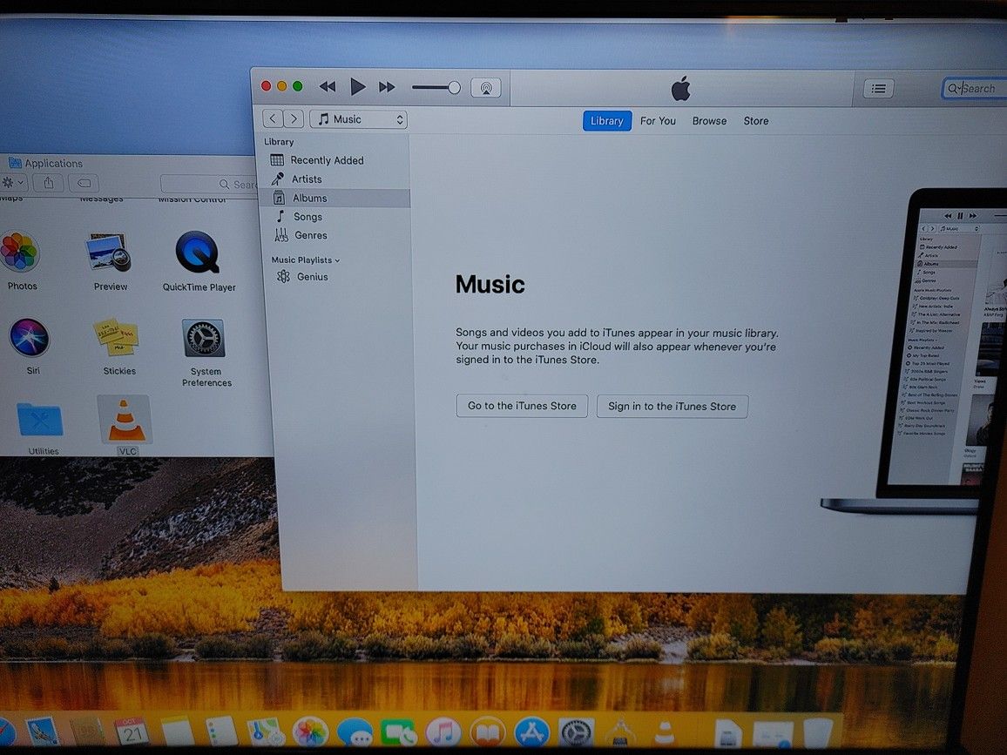
Task: Open the Music media type dropdown
Action: 358,119
